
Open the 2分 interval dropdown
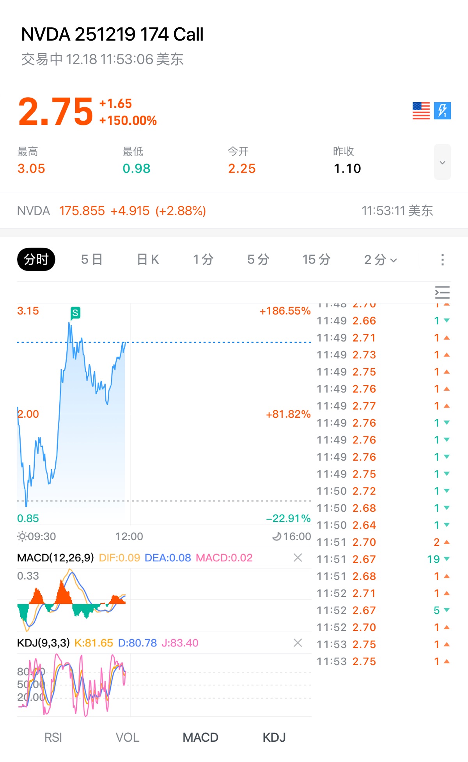click(x=380, y=260)
